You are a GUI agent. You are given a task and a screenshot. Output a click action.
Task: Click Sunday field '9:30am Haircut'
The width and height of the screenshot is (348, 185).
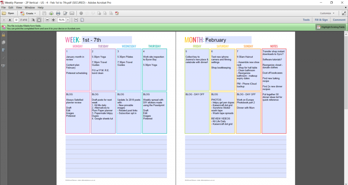[248, 69]
